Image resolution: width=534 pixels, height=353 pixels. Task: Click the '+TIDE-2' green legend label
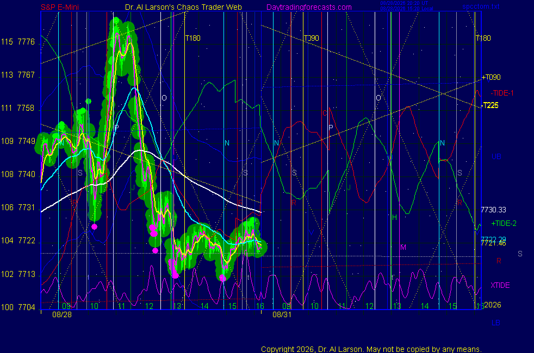click(504, 223)
